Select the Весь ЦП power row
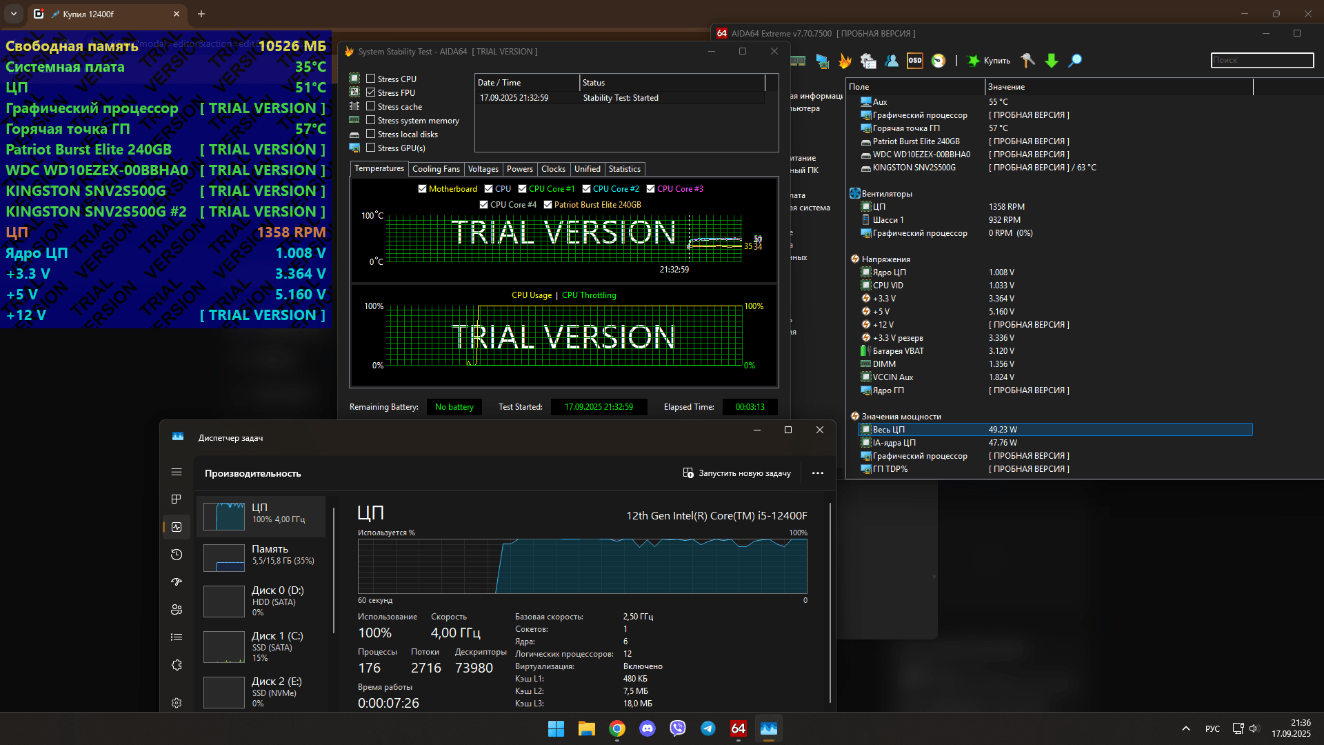 pos(1055,430)
